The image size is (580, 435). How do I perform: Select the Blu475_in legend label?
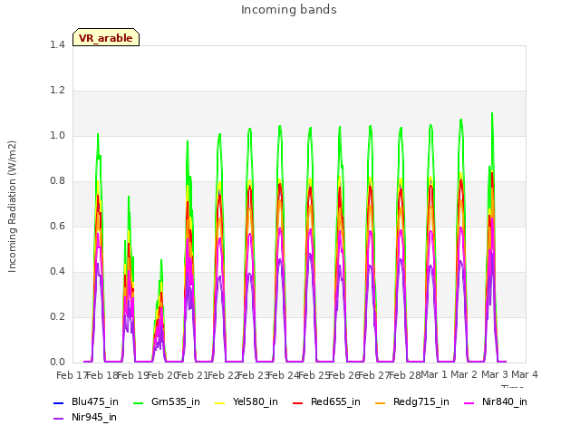tap(95, 401)
